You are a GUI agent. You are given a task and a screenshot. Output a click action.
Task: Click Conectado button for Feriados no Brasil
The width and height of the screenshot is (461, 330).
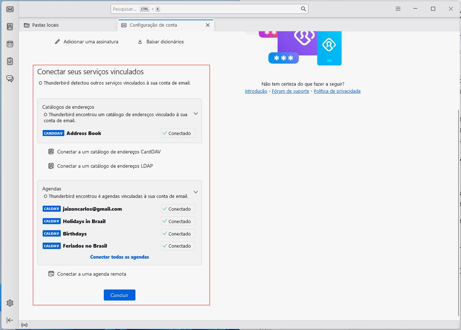pos(178,246)
